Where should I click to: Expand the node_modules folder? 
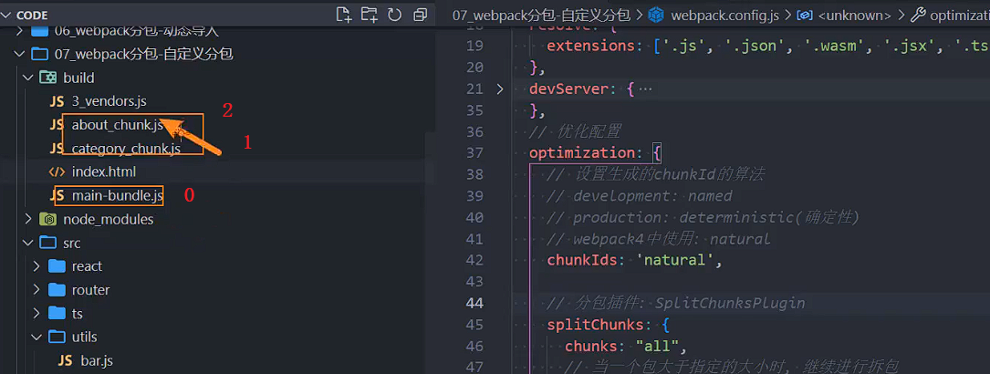pos(28,219)
